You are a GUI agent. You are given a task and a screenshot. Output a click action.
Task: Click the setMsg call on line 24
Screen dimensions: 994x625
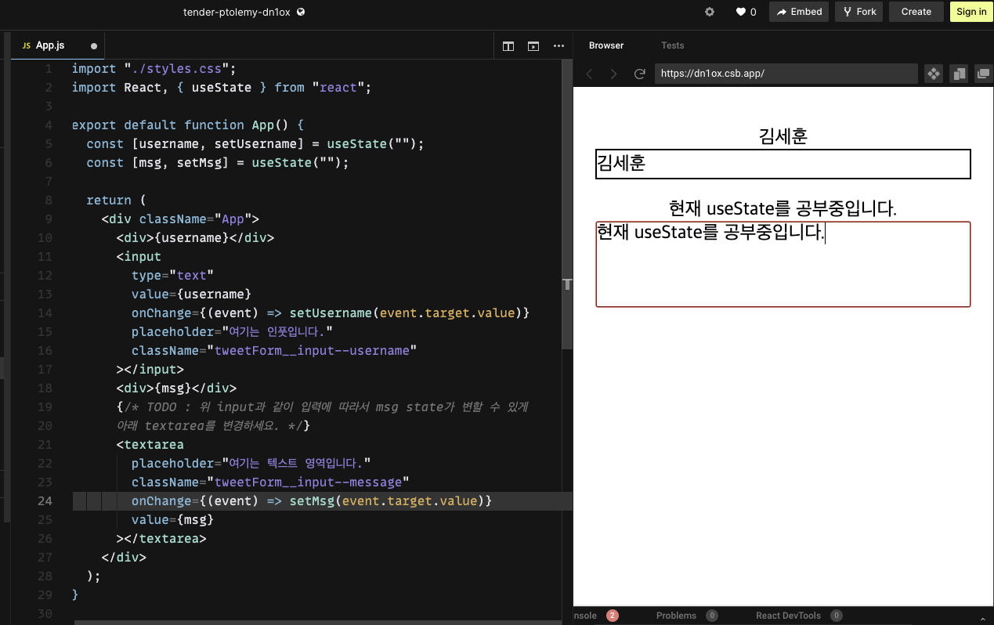(312, 500)
